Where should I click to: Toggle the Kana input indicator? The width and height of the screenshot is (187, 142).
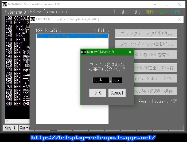pos(163,12)
